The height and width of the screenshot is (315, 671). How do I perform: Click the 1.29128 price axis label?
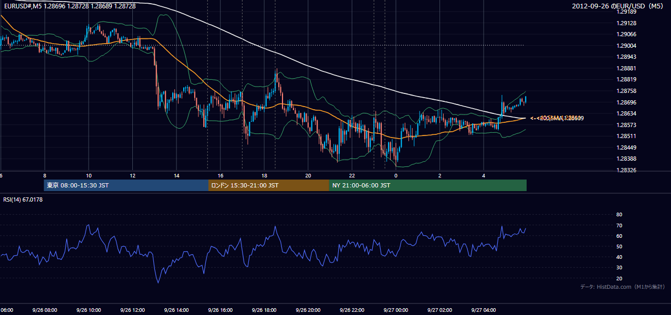[x=626, y=23]
